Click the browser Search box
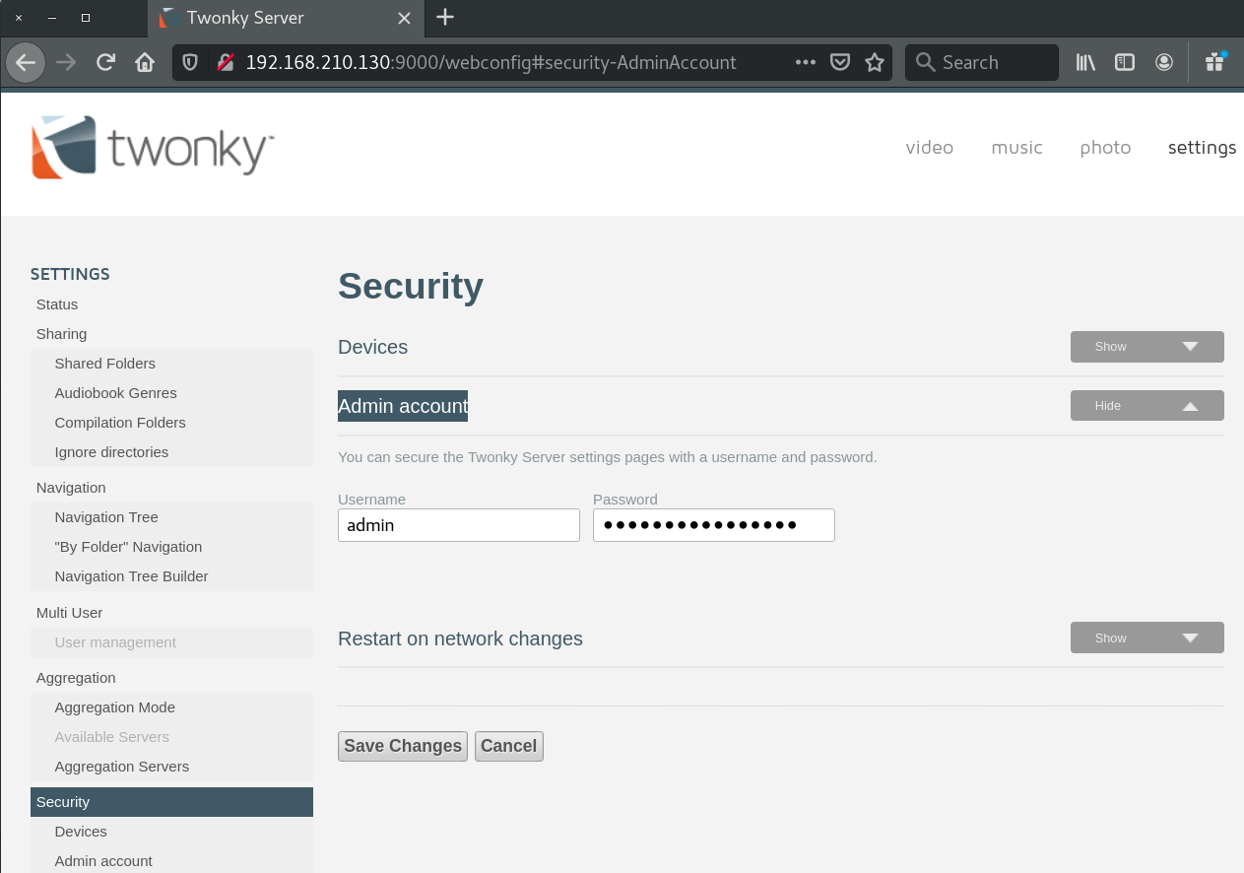 (982, 62)
